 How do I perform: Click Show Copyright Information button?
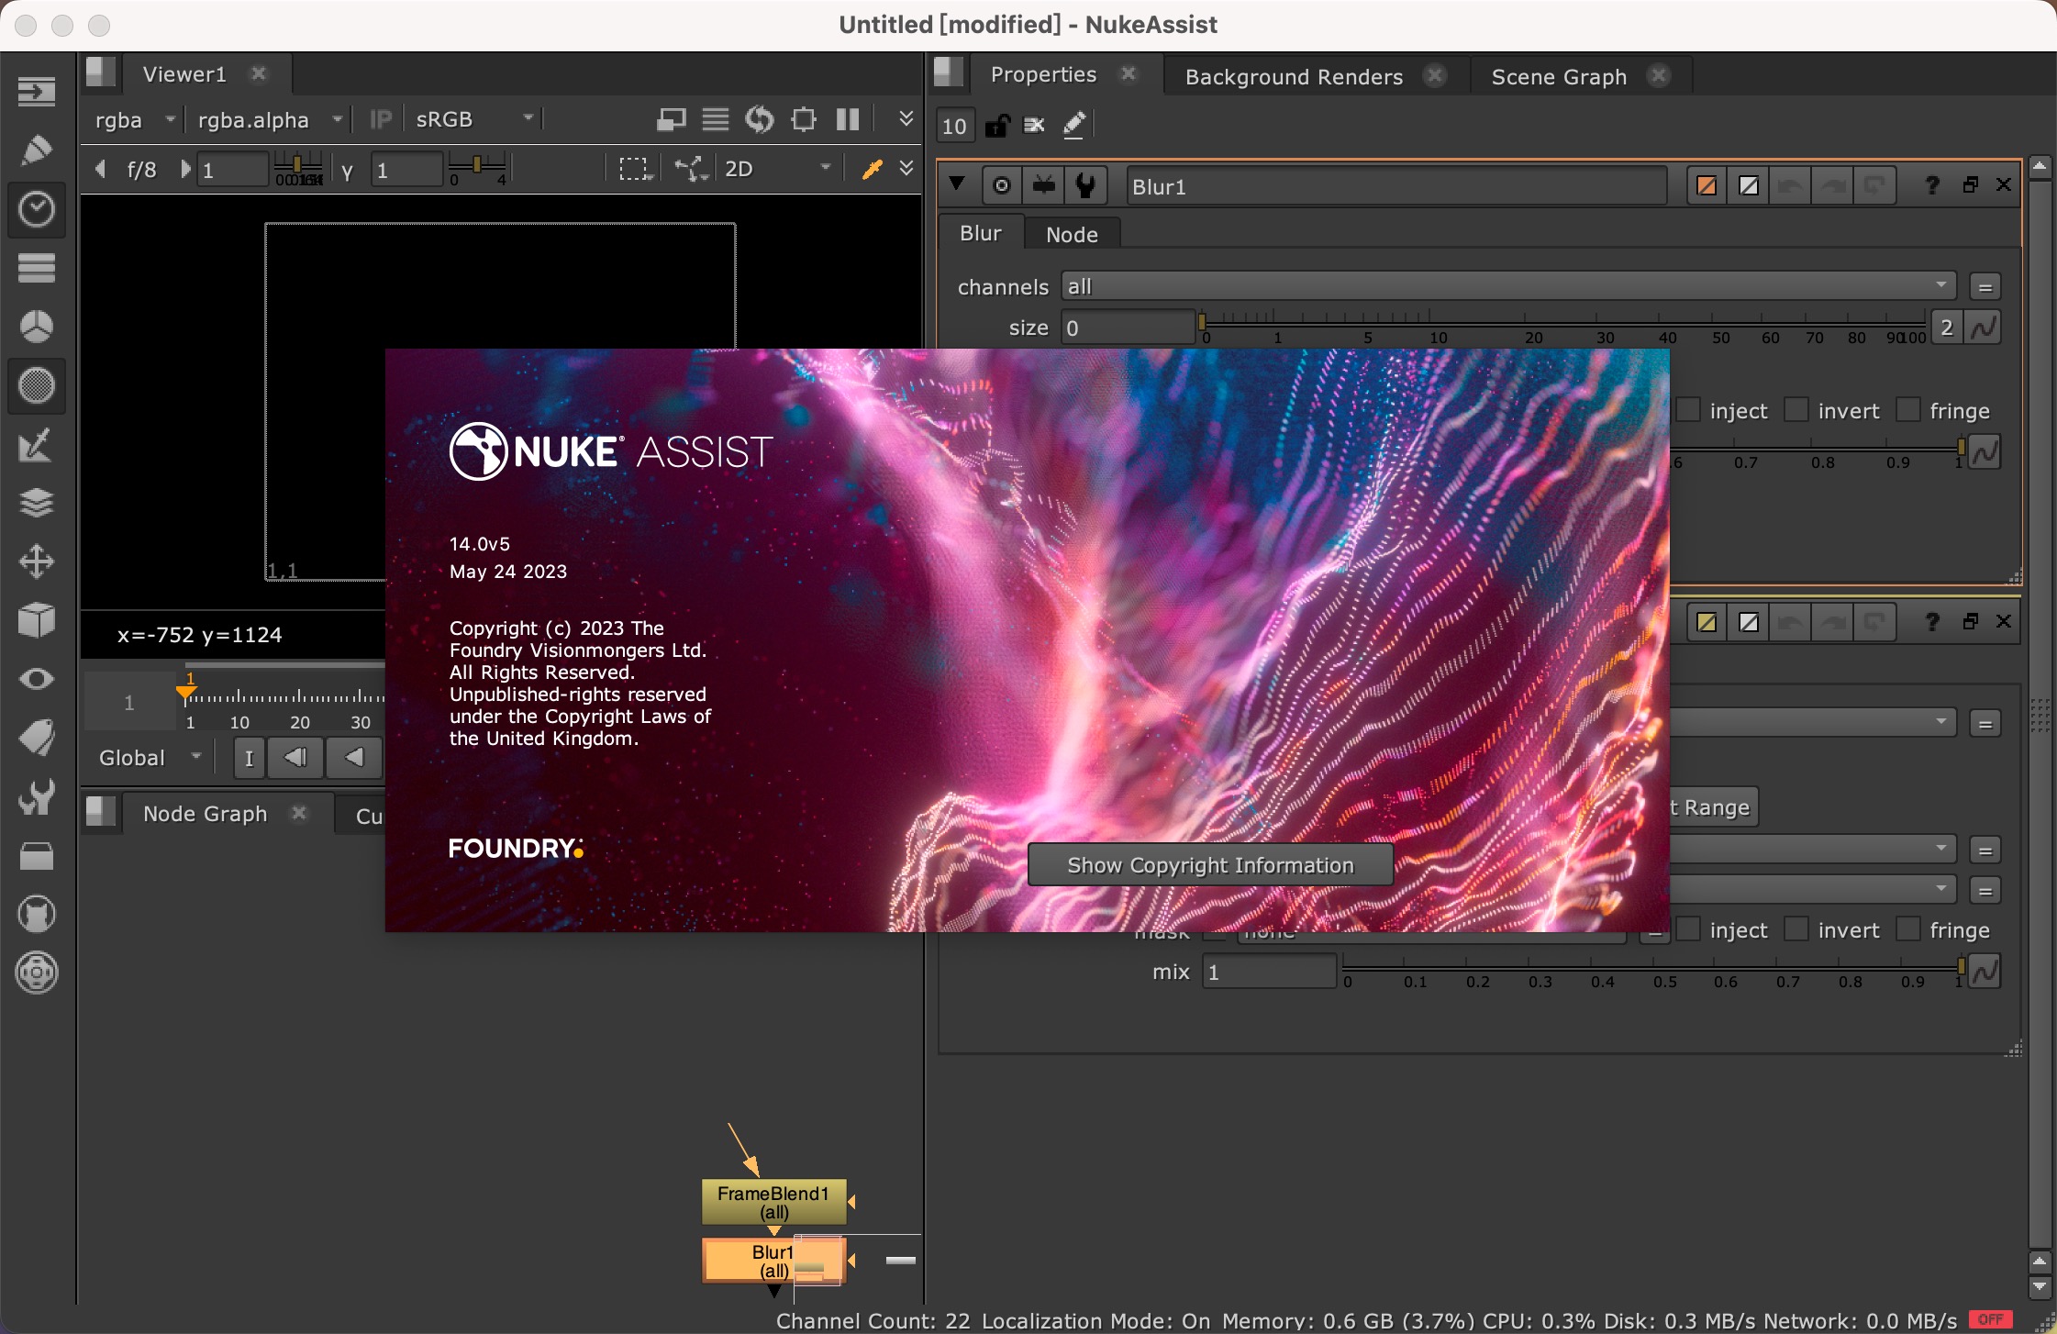point(1210,865)
